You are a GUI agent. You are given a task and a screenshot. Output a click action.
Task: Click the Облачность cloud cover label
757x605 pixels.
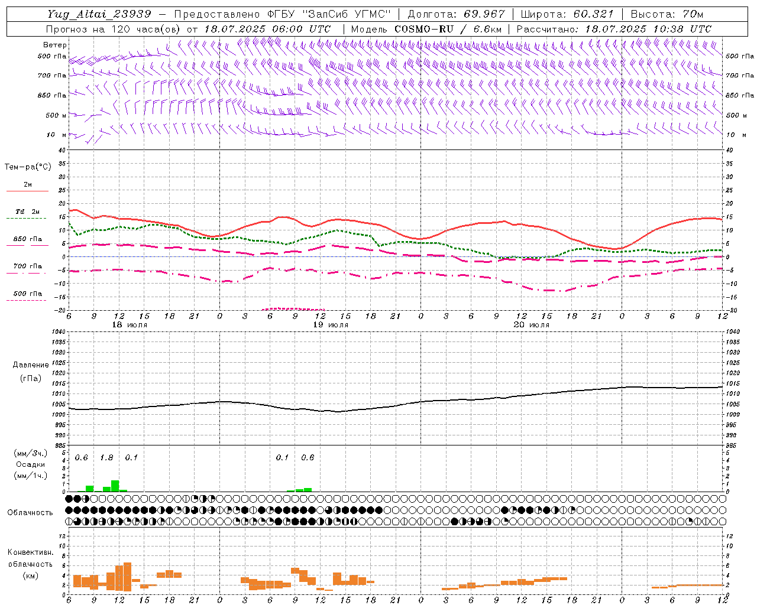coord(30,513)
